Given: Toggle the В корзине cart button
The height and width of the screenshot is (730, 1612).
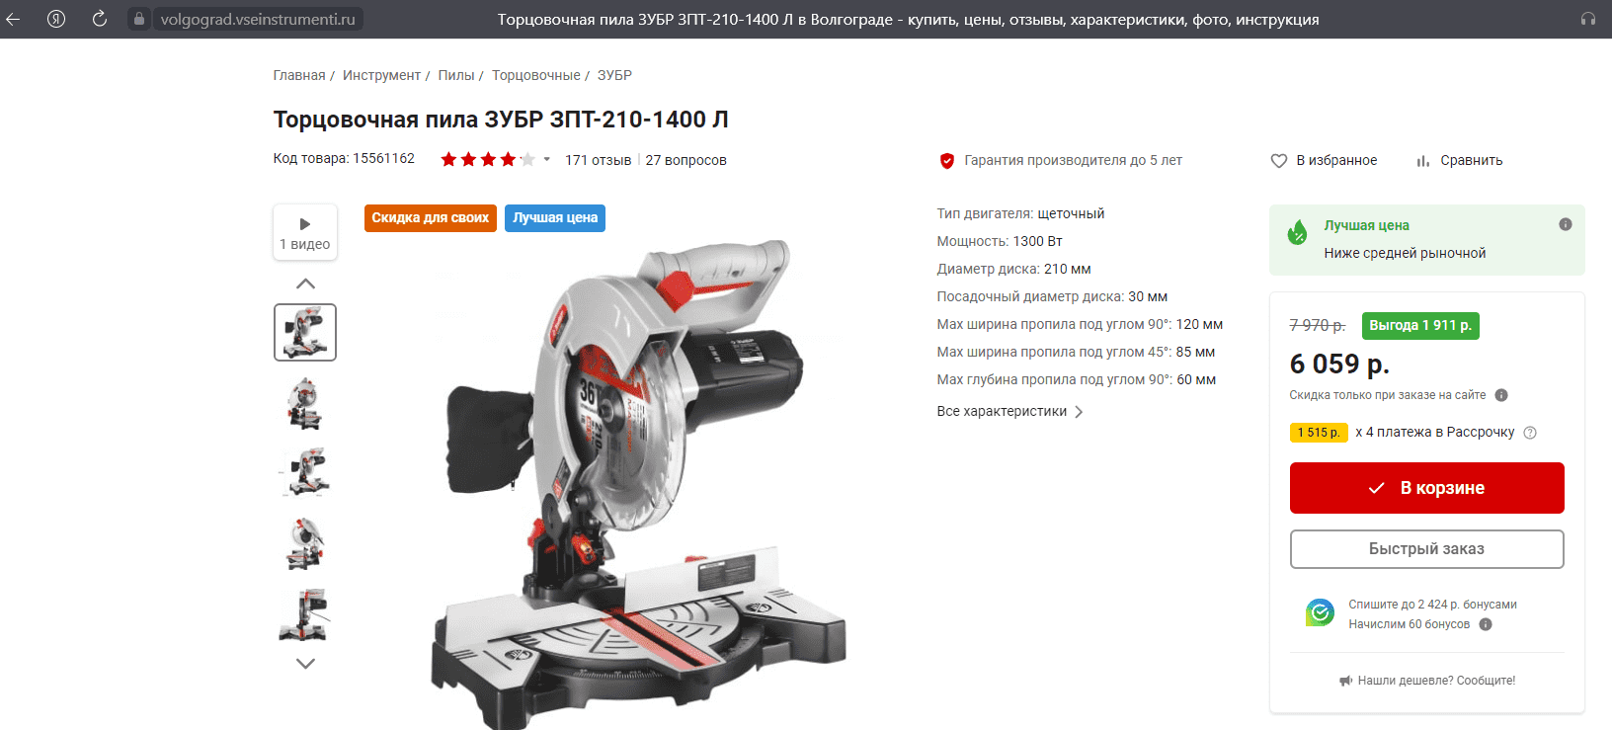Looking at the screenshot, I should [x=1426, y=488].
